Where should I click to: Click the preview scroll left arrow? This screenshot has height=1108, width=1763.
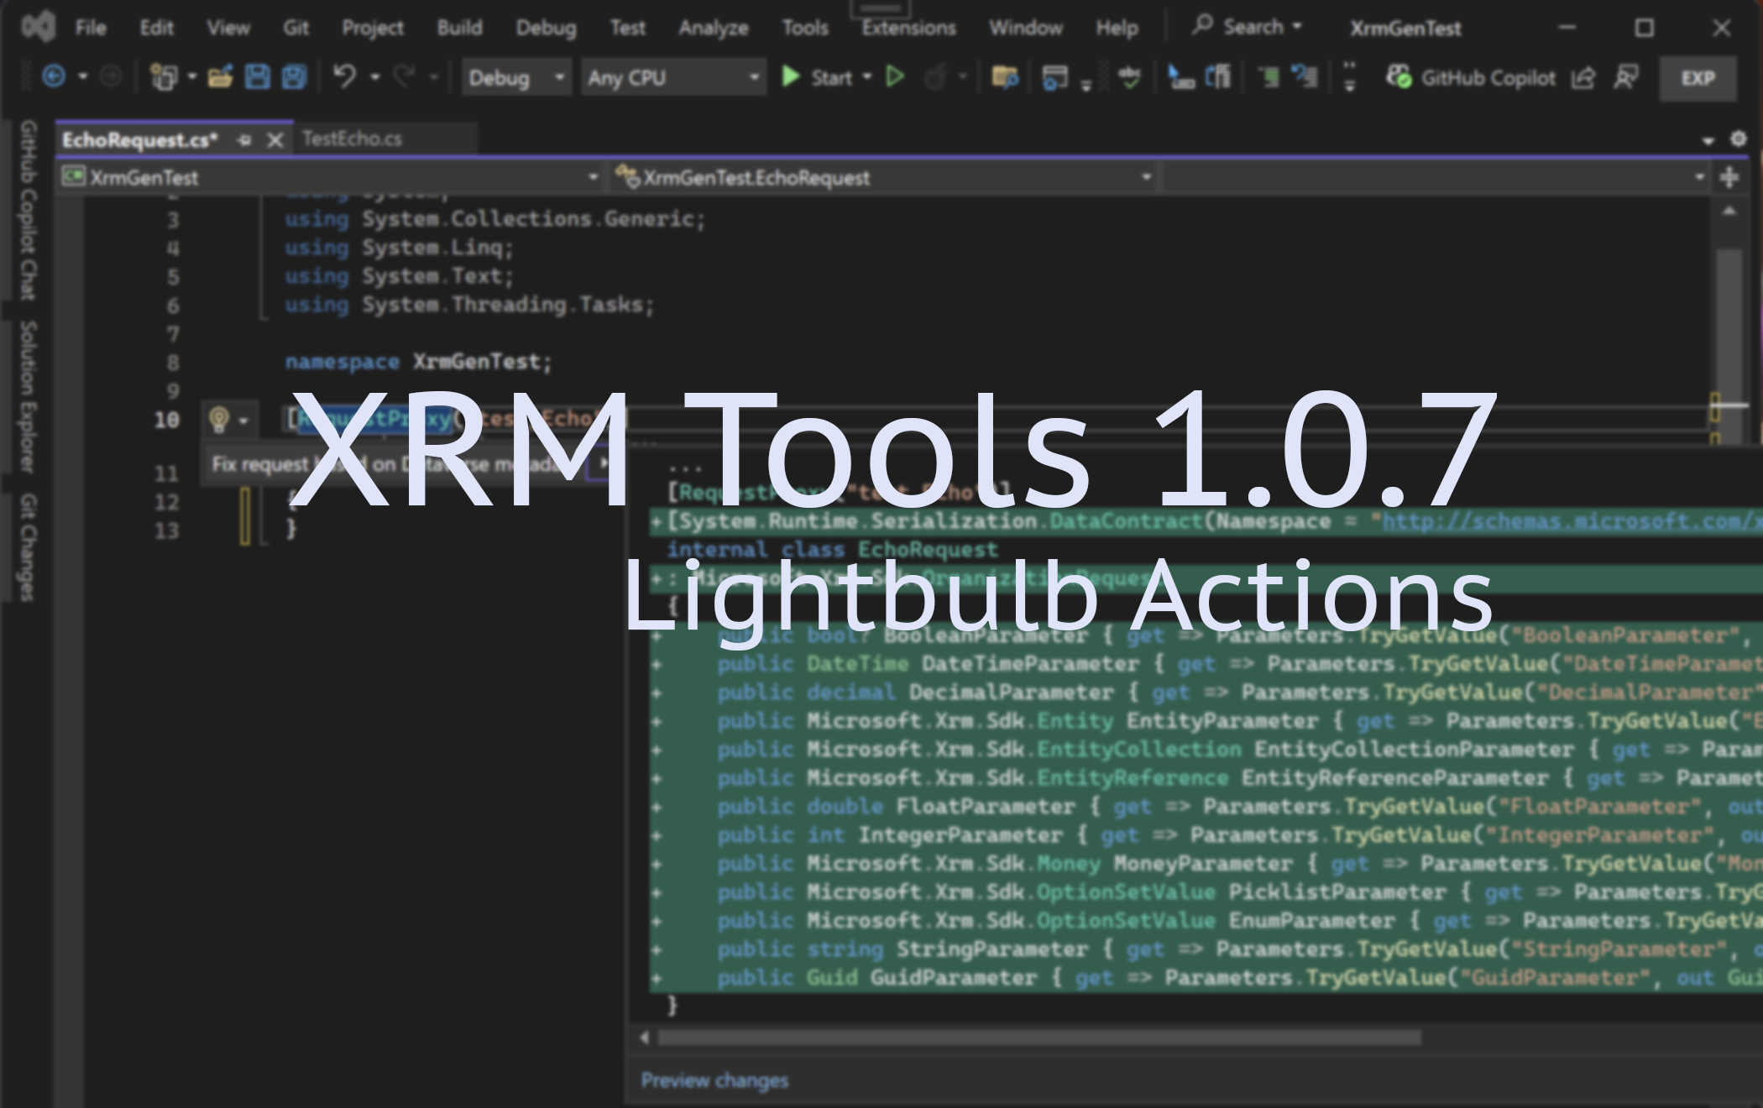tap(644, 1037)
